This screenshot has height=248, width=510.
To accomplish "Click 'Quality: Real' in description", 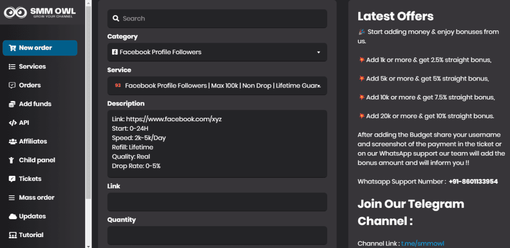I will tap(131, 157).
